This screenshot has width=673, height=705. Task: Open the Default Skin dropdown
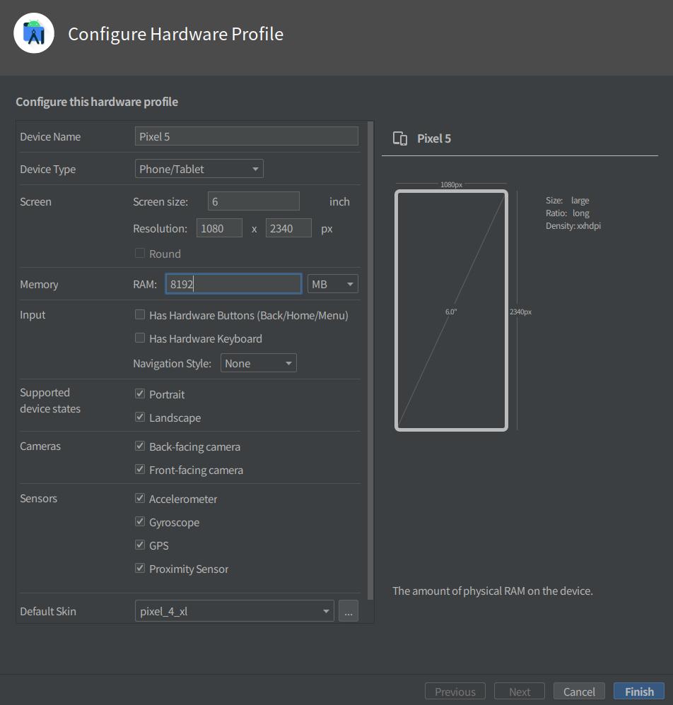(x=234, y=610)
